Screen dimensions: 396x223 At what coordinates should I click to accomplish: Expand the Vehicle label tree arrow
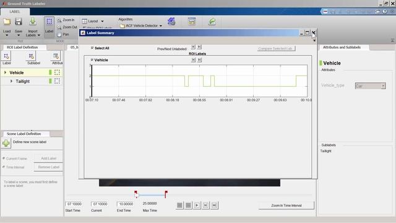[x=5, y=72]
